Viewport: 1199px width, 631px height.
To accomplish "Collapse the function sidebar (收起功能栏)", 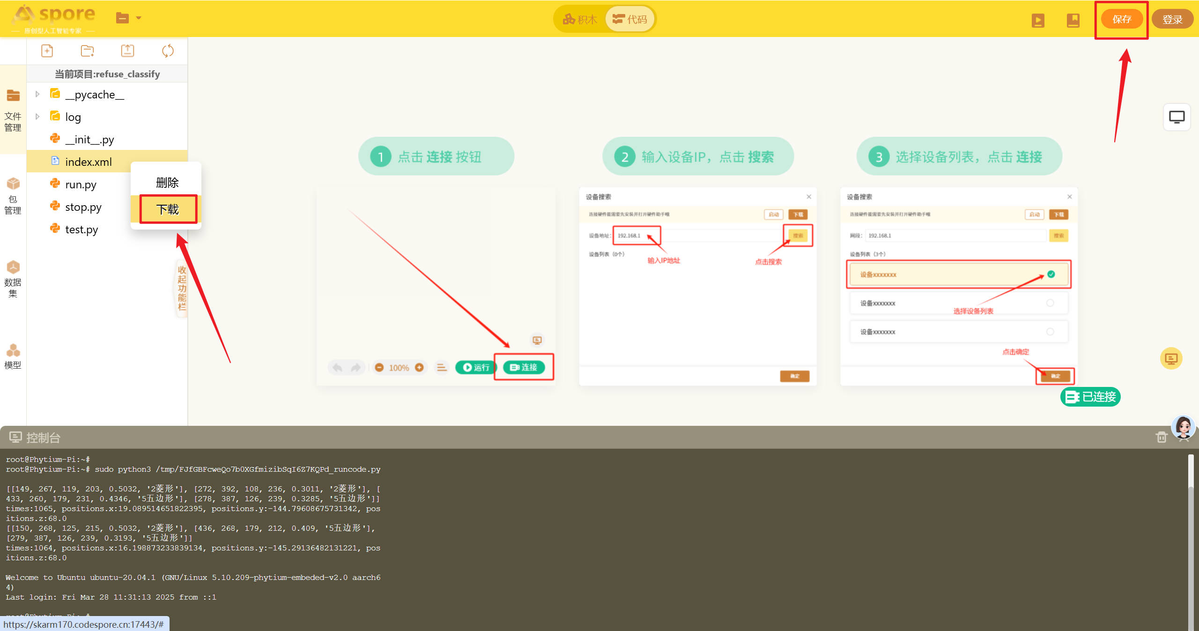I will coord(182,288).
